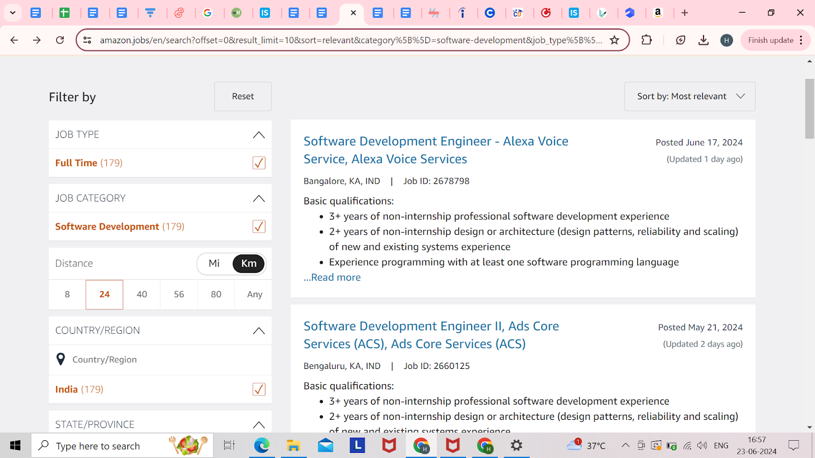The width and height of the screenshot is (815, 458).
Task: Open the weather widget showing 37°C
Action: click(x=586, y=446)
